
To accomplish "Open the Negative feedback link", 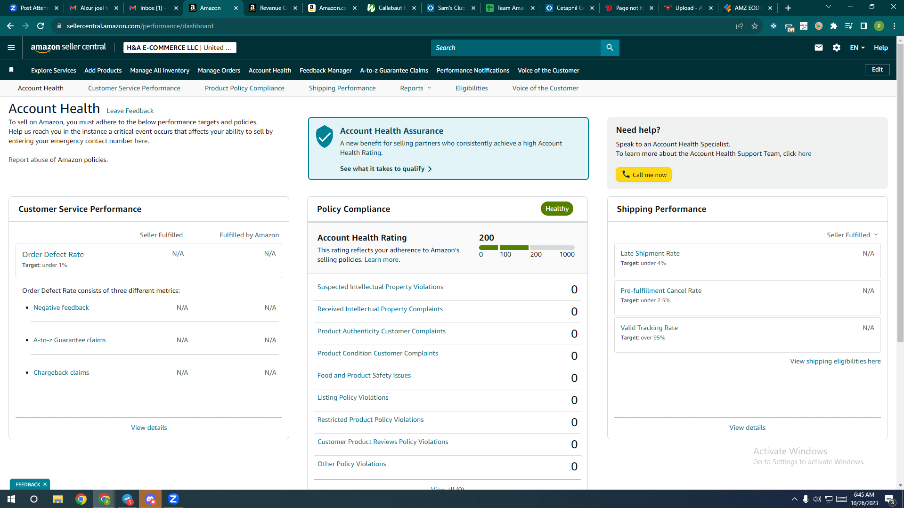I will pyautogui.click(x=61, y=307).
